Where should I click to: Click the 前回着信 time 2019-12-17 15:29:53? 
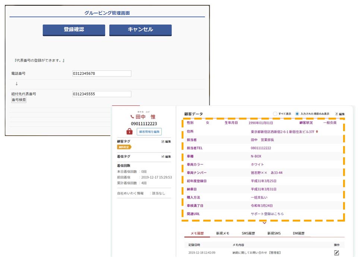(156, 177)
